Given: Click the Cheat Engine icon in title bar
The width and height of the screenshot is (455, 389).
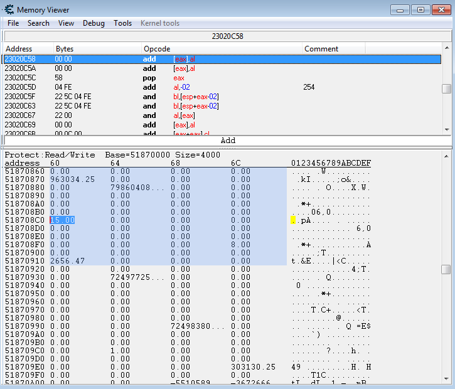Looking at the screenshot, I should (9, 9).
